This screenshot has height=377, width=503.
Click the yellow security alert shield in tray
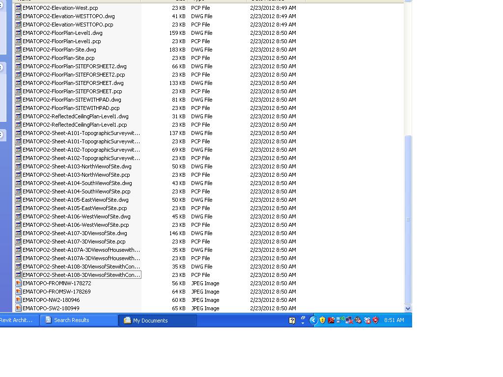point(322,320)
